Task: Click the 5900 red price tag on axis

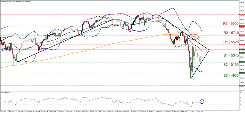Action: (242, 26)
